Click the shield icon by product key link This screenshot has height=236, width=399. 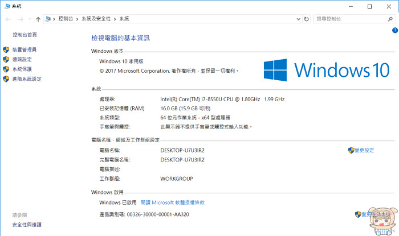358,214
